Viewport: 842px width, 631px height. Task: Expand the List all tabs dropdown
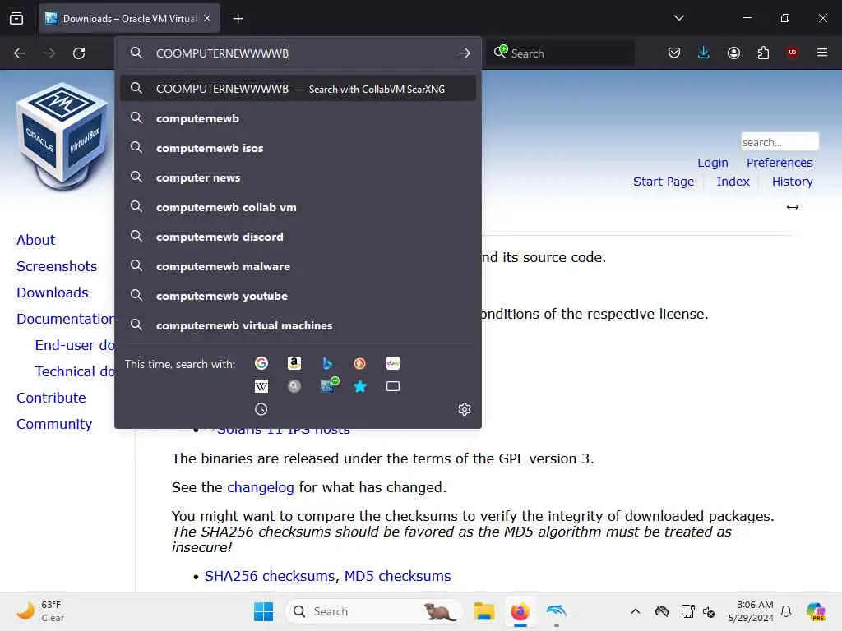click(678, 18)
